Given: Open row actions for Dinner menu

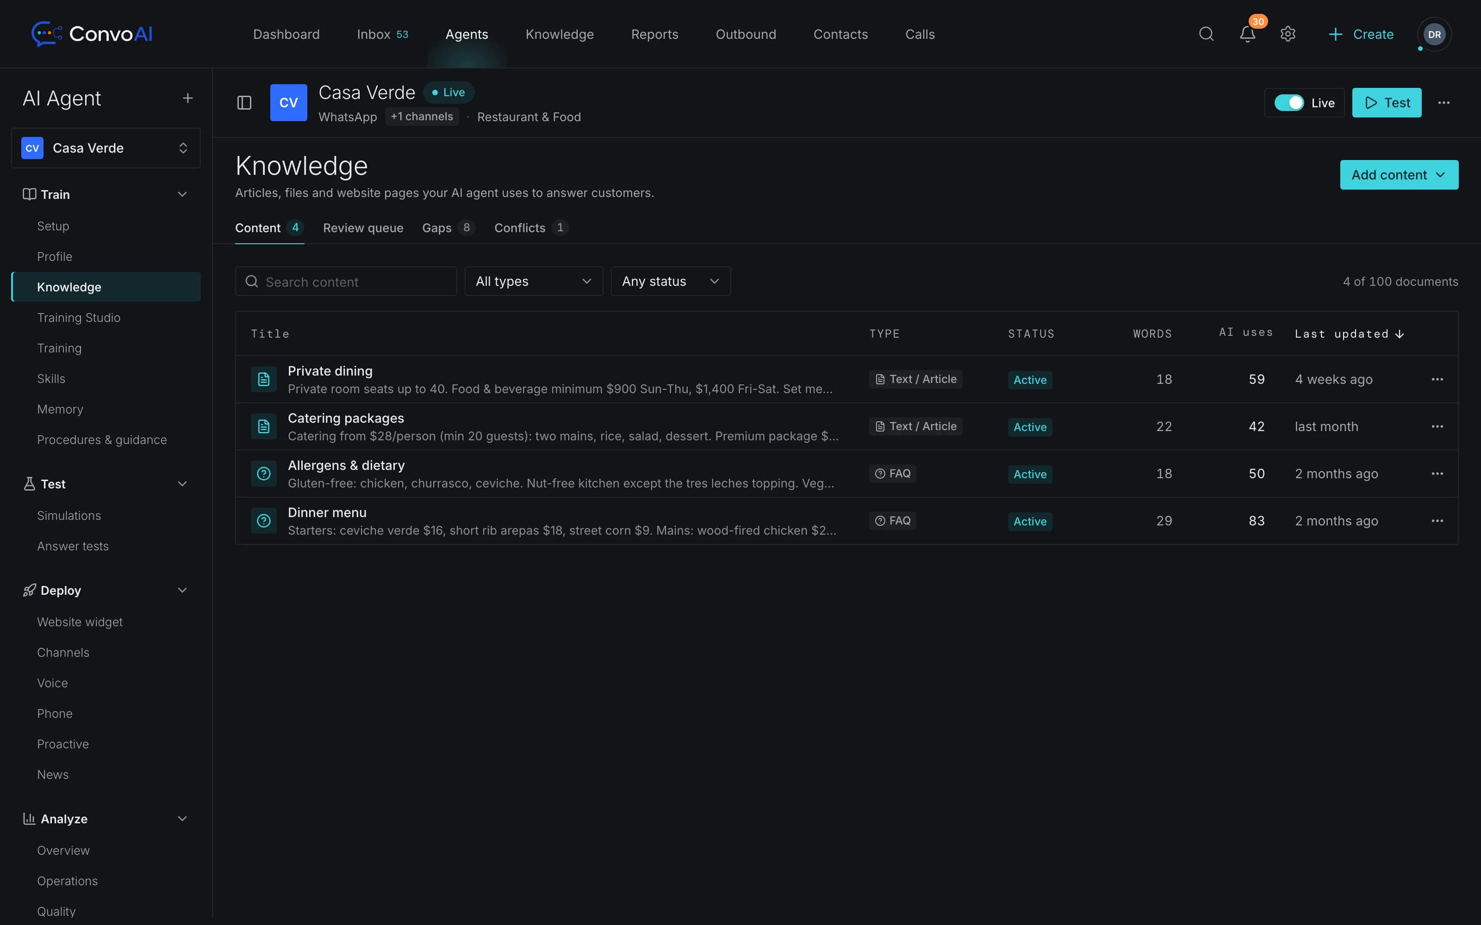Looking at the screenshot, I should (x=1437, y=521).
